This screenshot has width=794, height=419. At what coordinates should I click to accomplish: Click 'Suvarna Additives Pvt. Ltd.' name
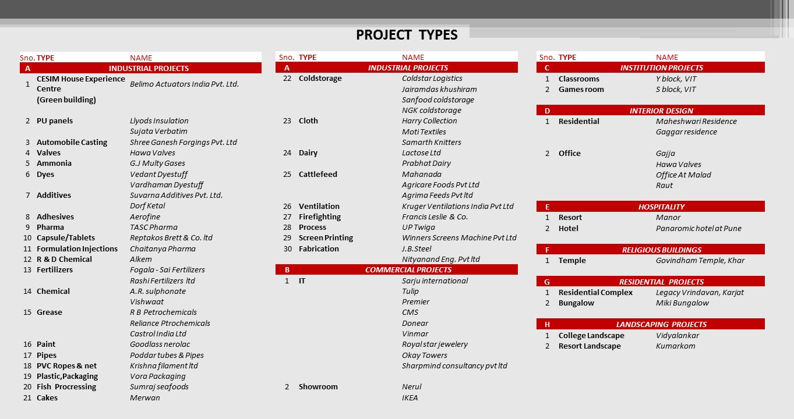[177, 196]
